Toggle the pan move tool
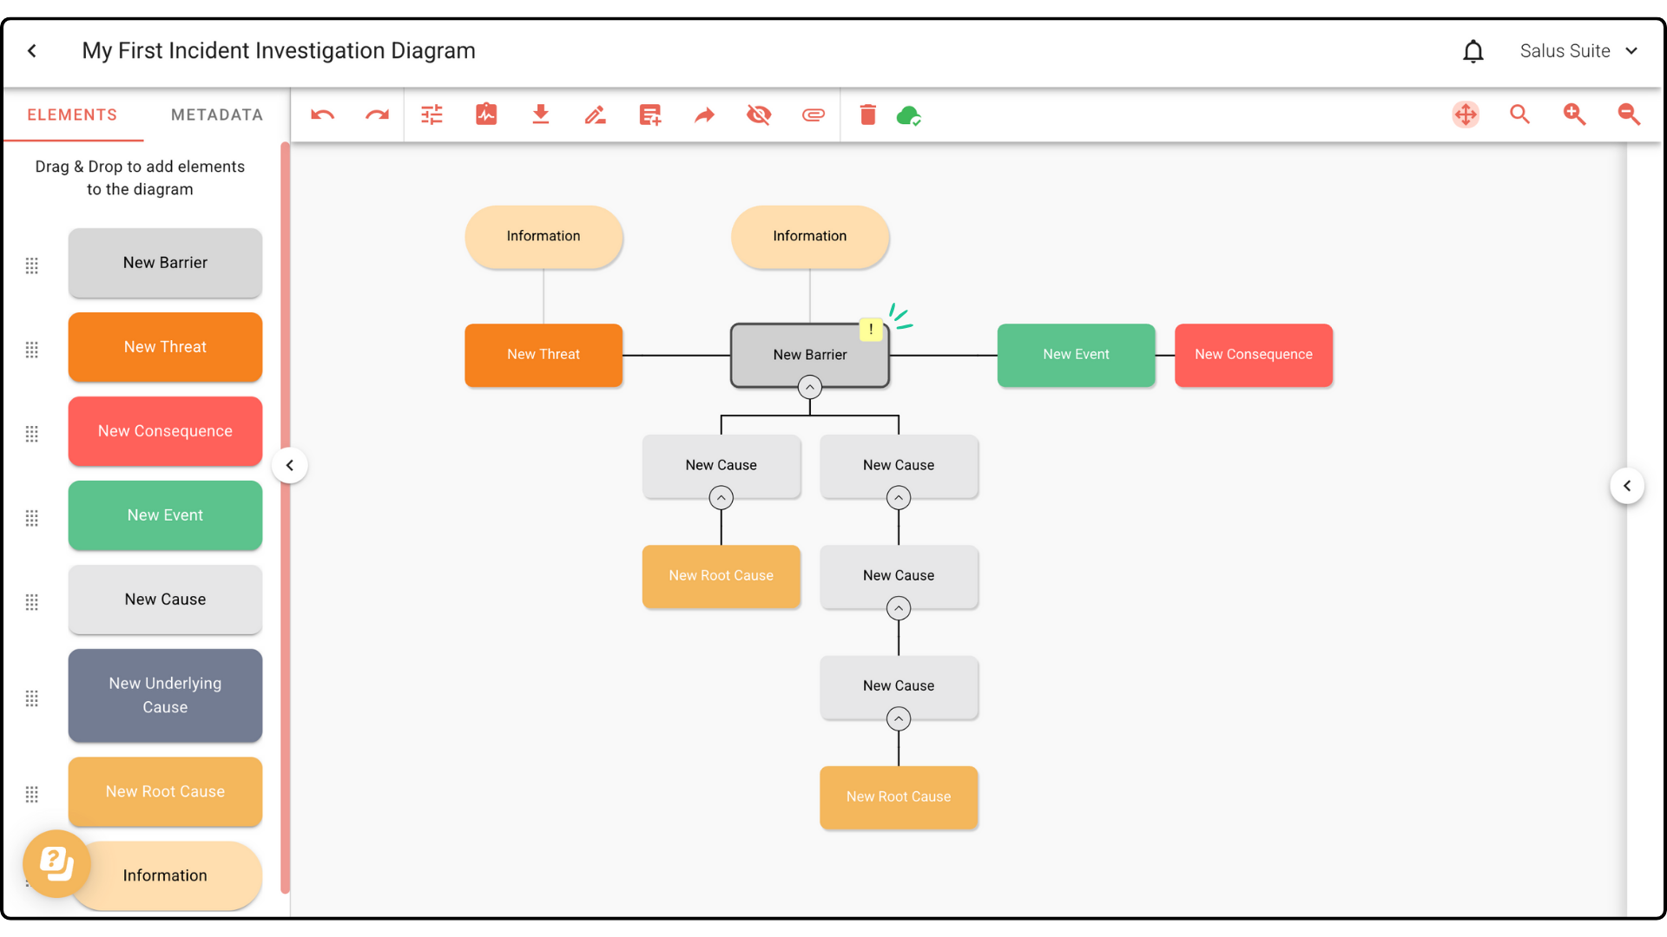 (1466, 115)
